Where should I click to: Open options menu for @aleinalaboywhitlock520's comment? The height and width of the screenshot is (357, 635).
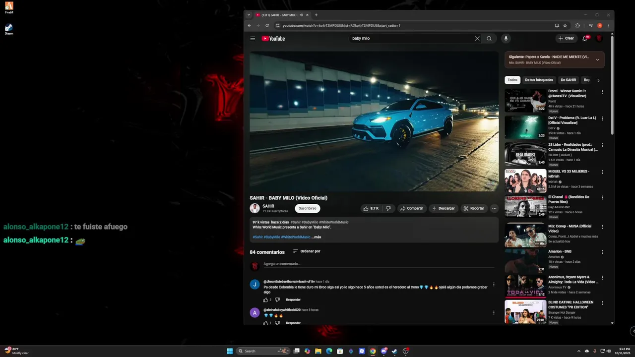(x=494, y=312)
